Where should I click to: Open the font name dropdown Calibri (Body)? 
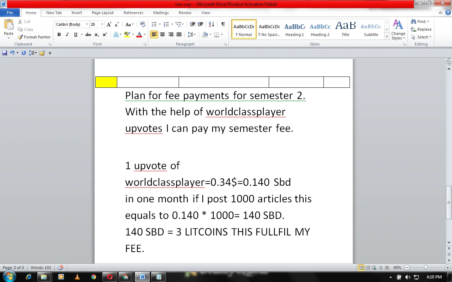[87, 24]
